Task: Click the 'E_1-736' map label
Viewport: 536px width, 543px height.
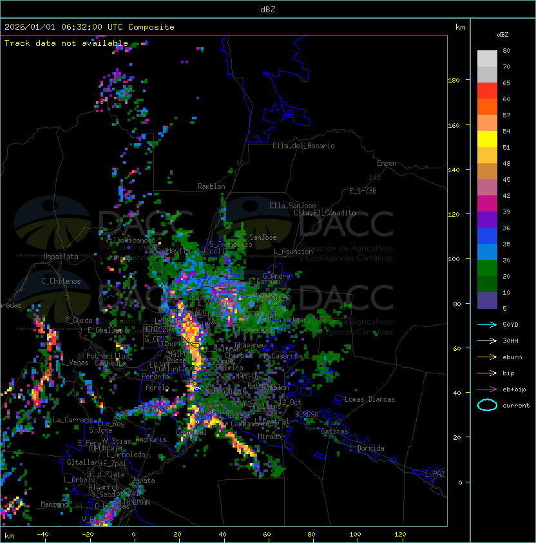Action: point(363,191)
